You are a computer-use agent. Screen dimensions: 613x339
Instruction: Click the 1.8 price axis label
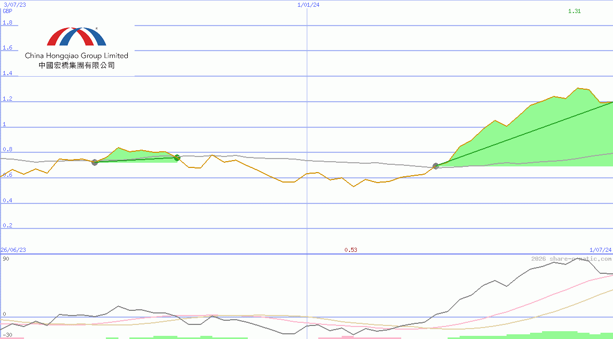click(7, 22)
